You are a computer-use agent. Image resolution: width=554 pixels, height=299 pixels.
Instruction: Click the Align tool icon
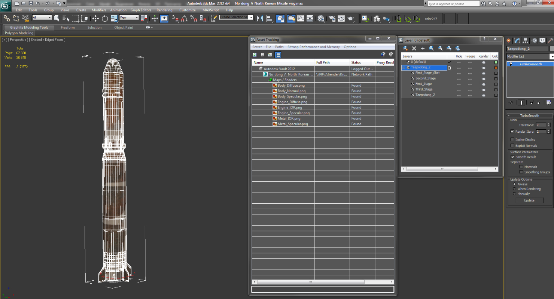(269, 18)
